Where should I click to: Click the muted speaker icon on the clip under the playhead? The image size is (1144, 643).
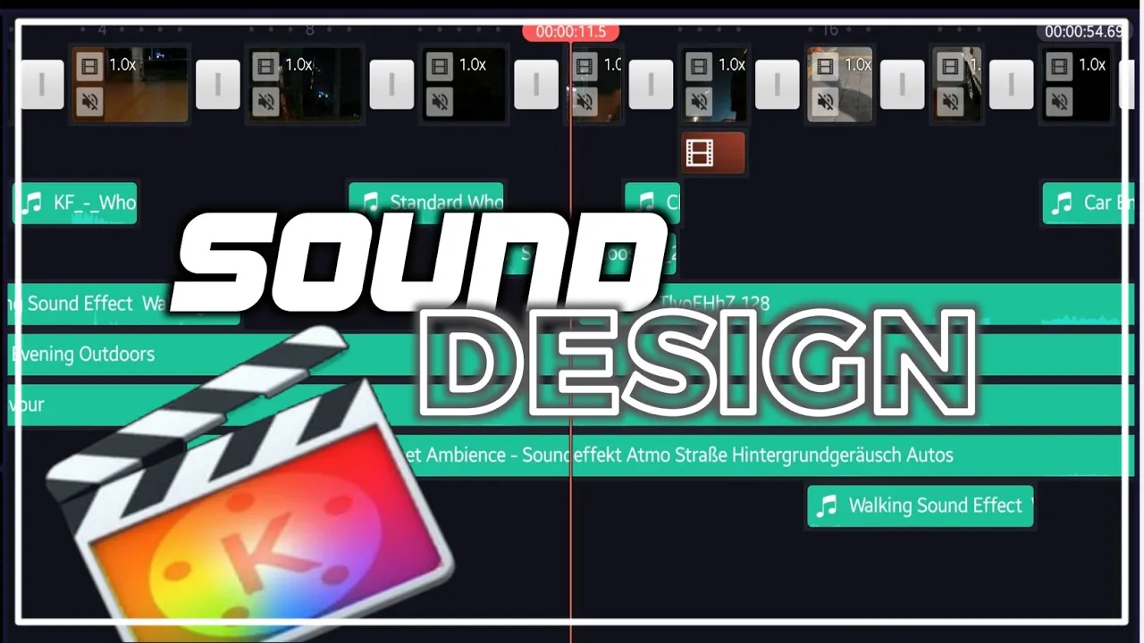585,103
